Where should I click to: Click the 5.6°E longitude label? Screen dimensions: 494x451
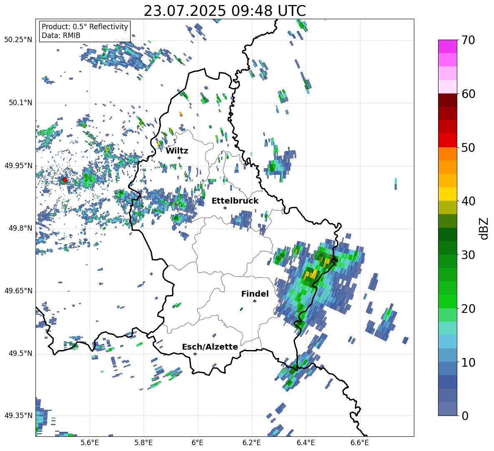pyautogui.click(x=90, y=443)
